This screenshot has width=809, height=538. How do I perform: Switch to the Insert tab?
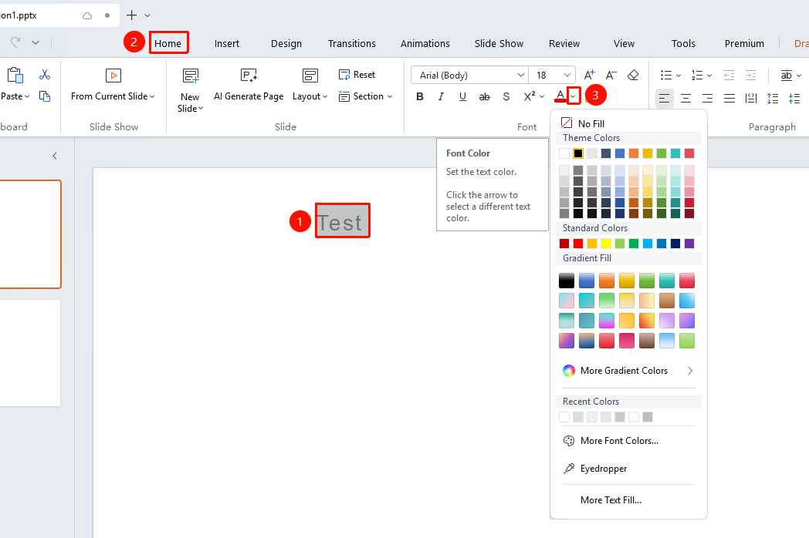click(226, 43)
